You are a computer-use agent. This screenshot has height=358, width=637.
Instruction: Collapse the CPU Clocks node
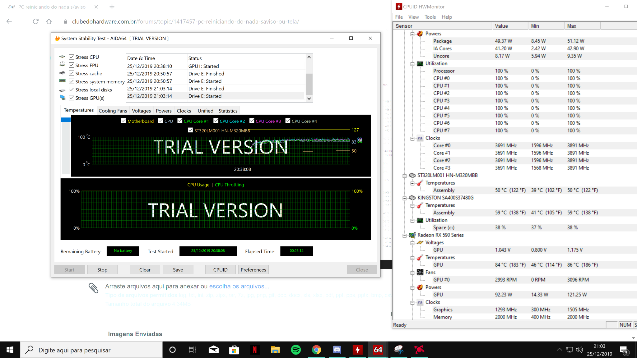[412, 138]
